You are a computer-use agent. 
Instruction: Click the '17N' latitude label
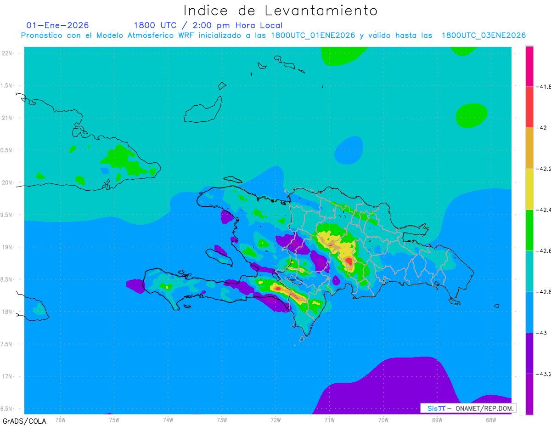pos(7,376)
